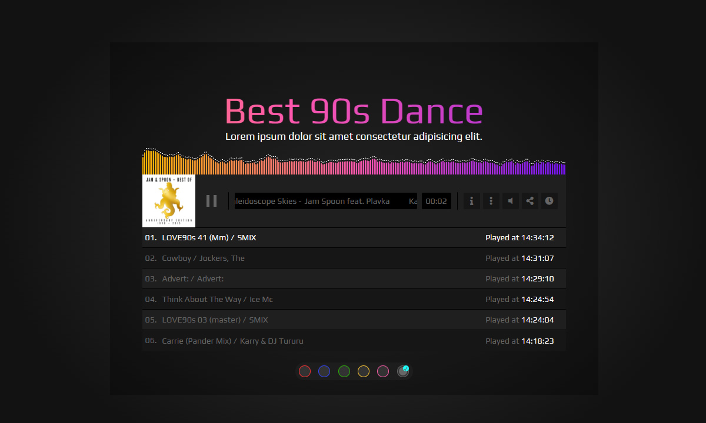Screen dimensions: 706x423
Task: Click the audio spectrum visualizer bars
Action: pyautogui.click(x=354, y=162)
